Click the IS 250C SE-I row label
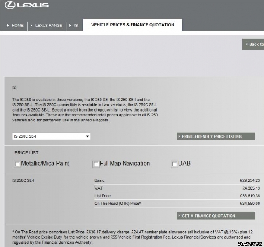Image resolution: width=264 pixels, height=247 pixels. [23, 180]
